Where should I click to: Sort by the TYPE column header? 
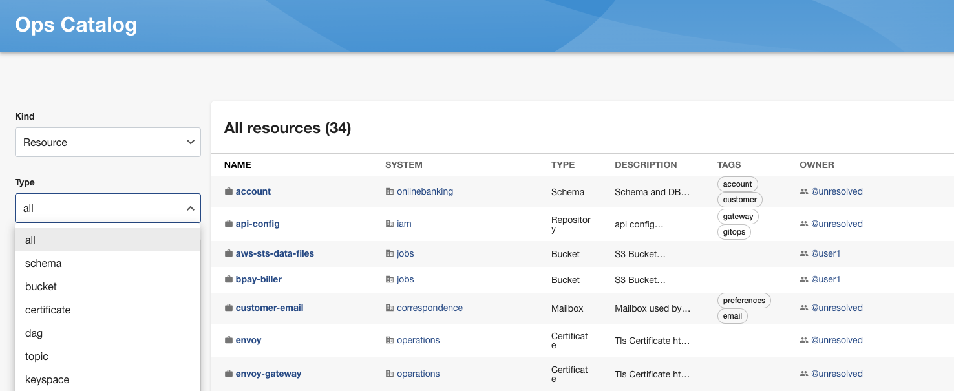click(x=563, y=165)
